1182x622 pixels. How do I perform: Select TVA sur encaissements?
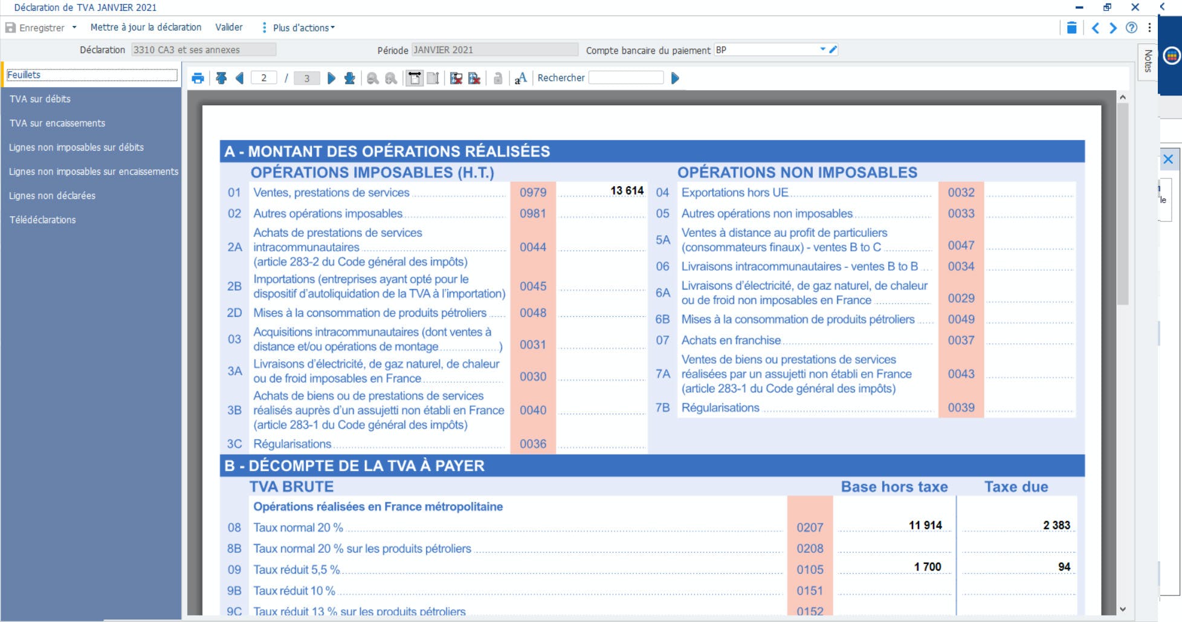click(57, 123)
